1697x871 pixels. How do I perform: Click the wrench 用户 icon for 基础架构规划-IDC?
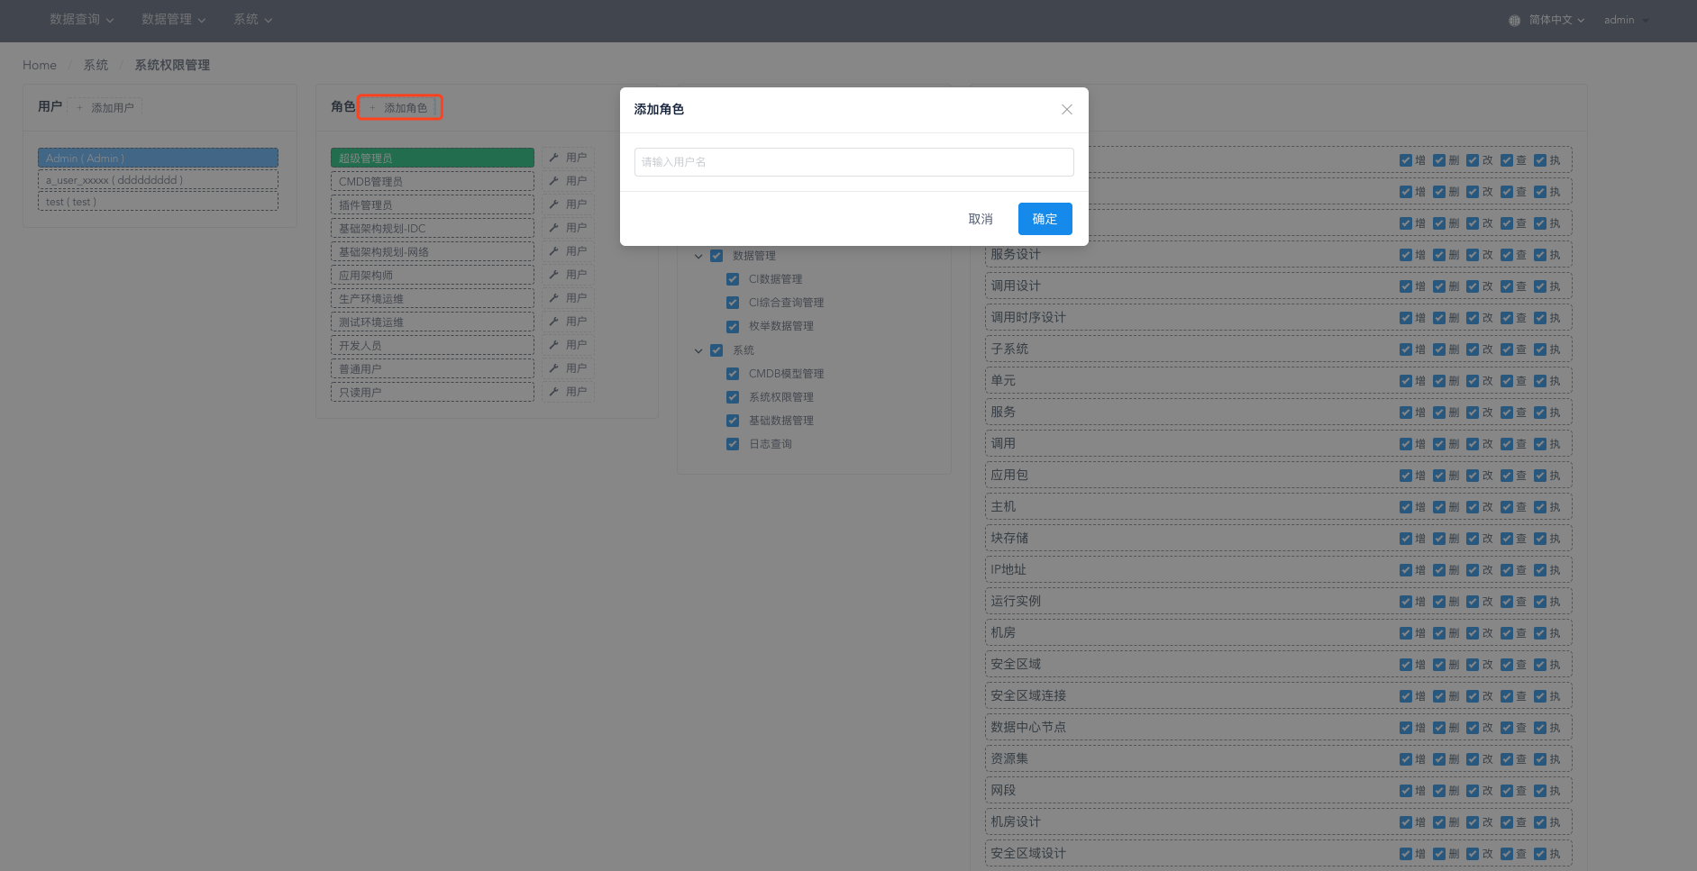coord(568,228)
